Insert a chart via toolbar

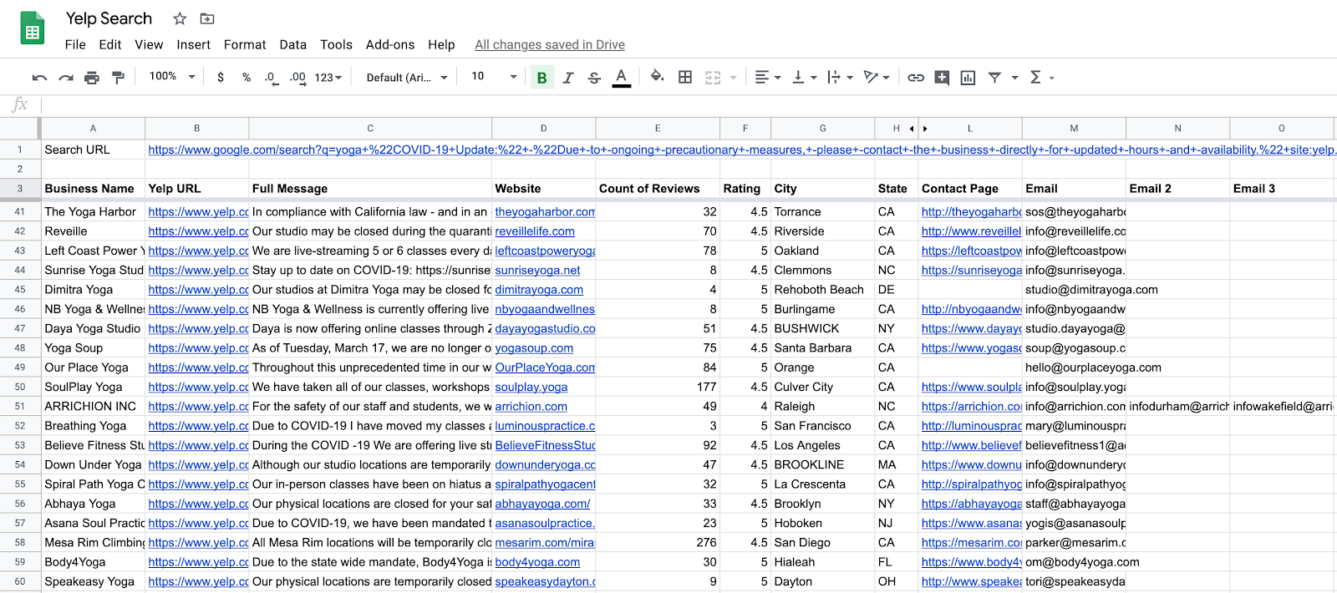point(968,78)
